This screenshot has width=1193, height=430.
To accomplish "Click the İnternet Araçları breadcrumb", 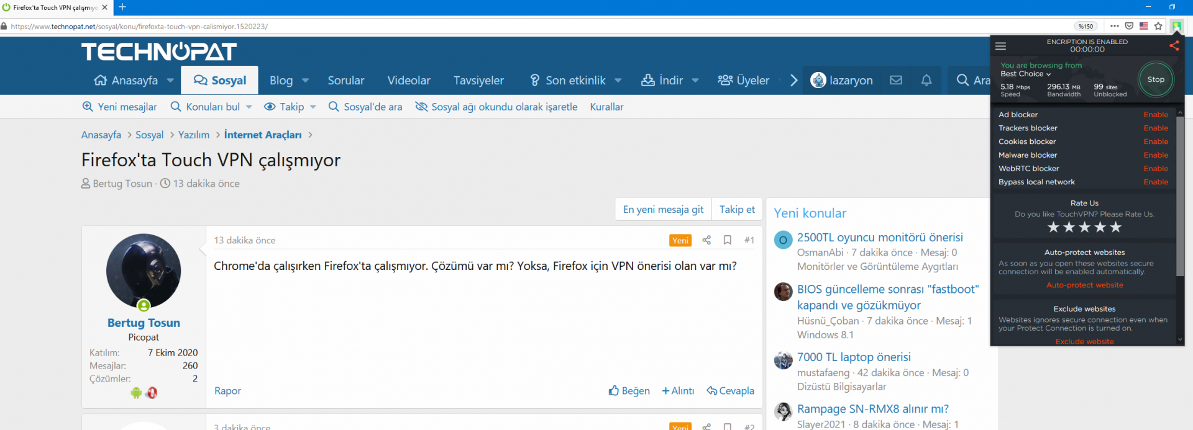I will tap(263, 135).
